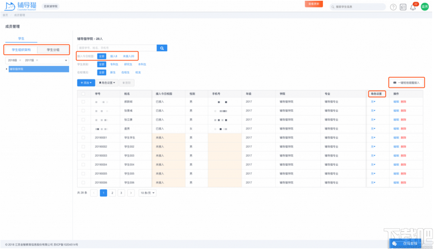The image size is (434, 249).
Task: Click the 搜索学生信息 search field
Action: [359, 7]
